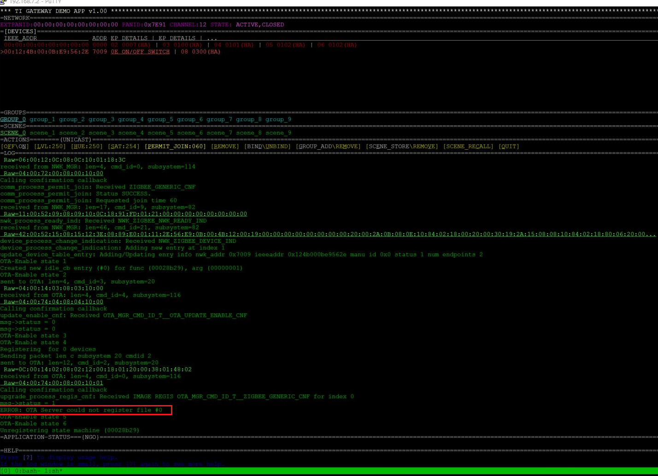The width and height of the screenshot is (658, 476).
Task: Click log line 'Created new idle_cb entry (#0)'
Action: coord(122,268)
